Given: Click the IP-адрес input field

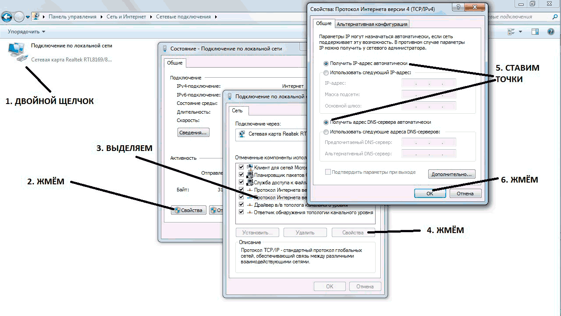Looking at the screenshot, I should pyautogui.click(x=429, y=83).
